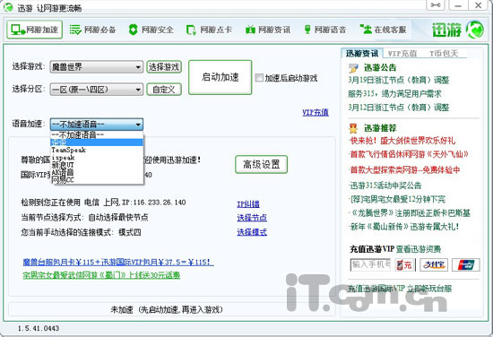Open the 网游安全 section
The image size is (493, 337).
pos(151,30)
